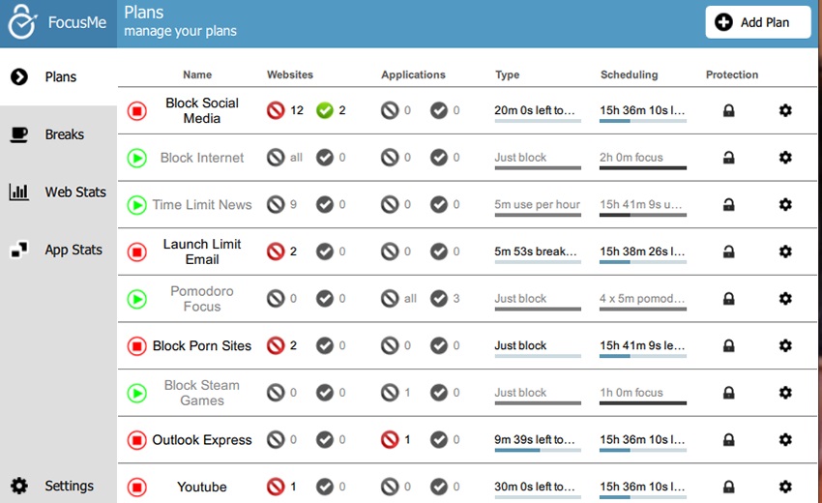This screenshot has width=822, height=503.
Task: Click allowed websites checkmark for Block Social Media
Action: [325, 110]
